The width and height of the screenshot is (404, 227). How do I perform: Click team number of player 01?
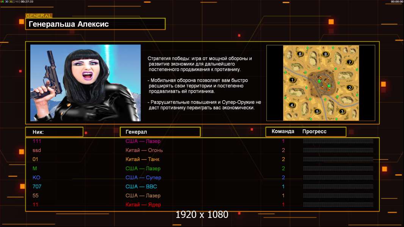283,159
